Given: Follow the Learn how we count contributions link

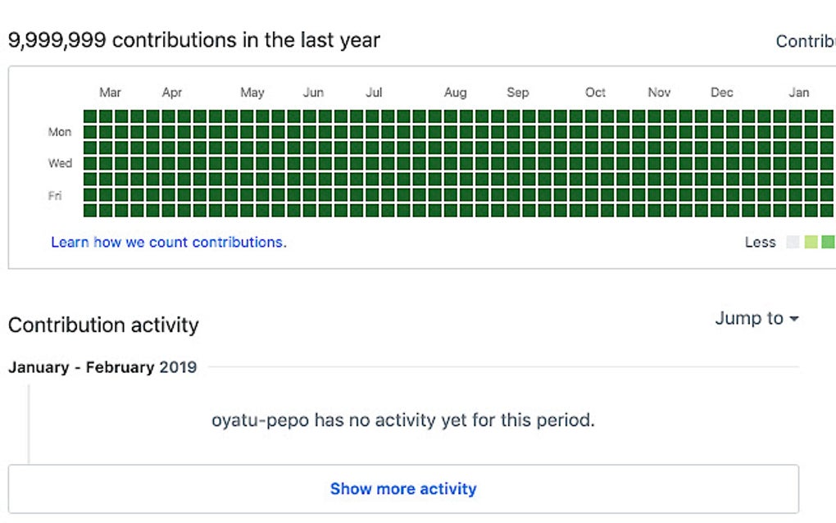Looking at the screenshot, I should point(168,242).
